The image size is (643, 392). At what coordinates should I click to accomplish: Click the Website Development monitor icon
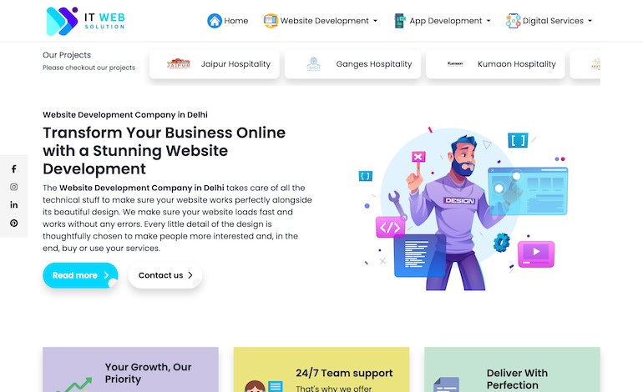[271, 21]
